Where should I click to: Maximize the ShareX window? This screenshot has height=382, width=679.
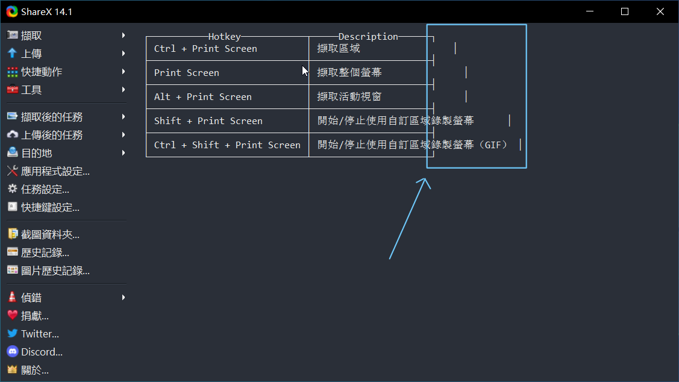coord(624,11)
